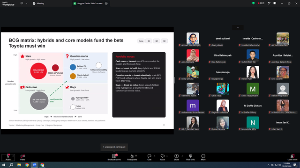Click Leave room button

[x=292, y=157]
